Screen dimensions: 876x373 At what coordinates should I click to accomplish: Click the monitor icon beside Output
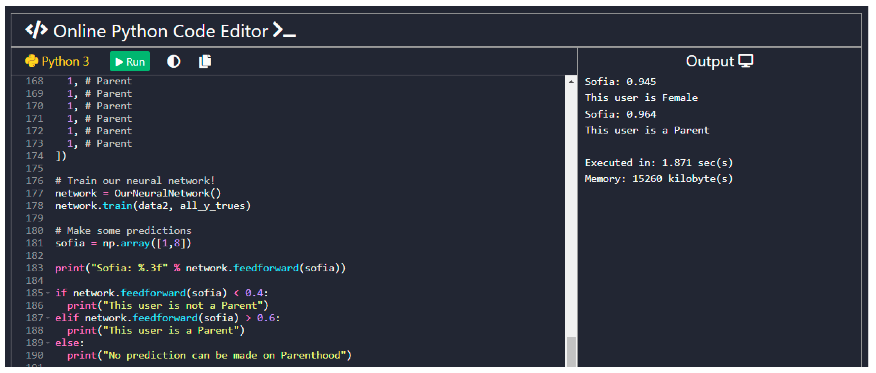(x=746, y=61)
